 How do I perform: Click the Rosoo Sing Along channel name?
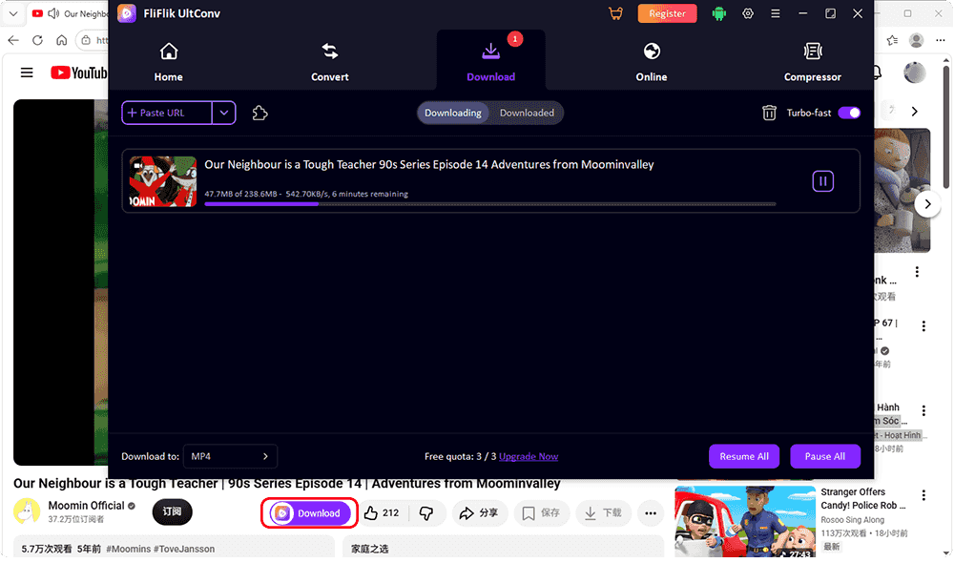[x=852, y=520]
